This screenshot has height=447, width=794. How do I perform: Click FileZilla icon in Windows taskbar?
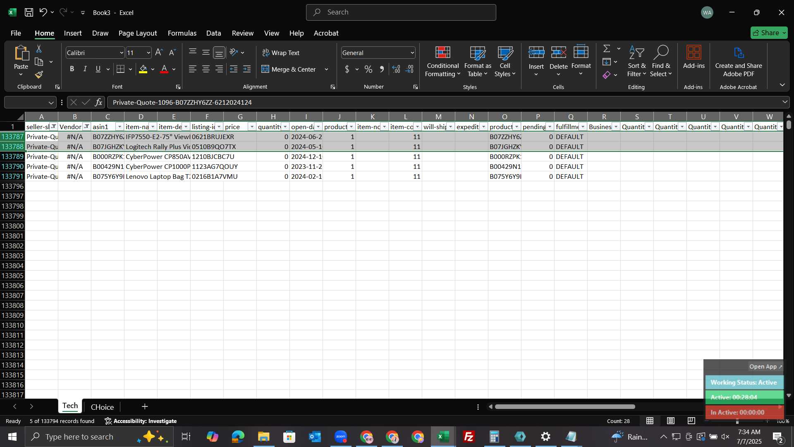coord(469,437)
